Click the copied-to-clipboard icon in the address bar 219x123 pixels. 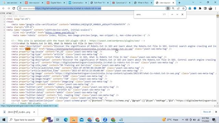point(168,8)
